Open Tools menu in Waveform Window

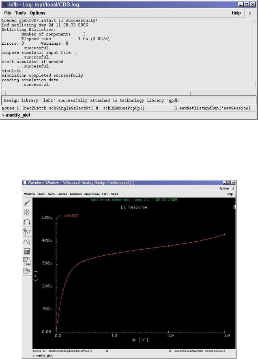(114, 194)
